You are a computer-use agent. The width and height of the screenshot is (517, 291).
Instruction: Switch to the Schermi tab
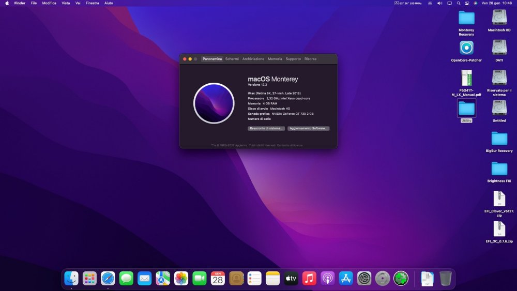232,59
